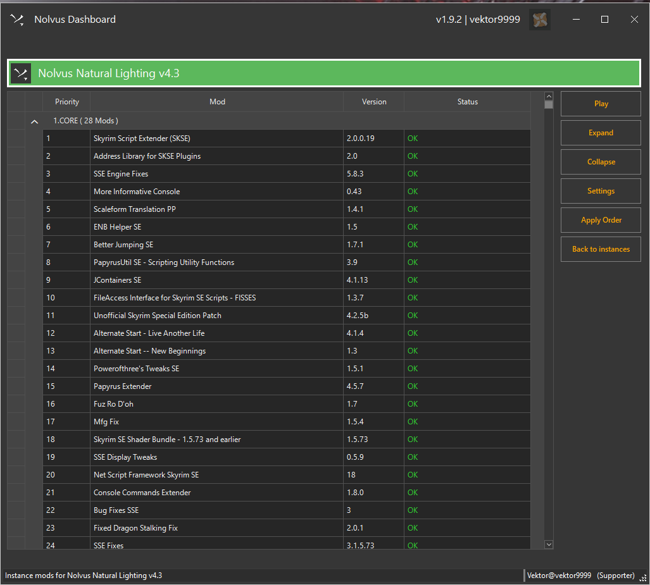
Task: Select Fixed Dragon Stalking Fix mod
Action: tap(287, 528)
